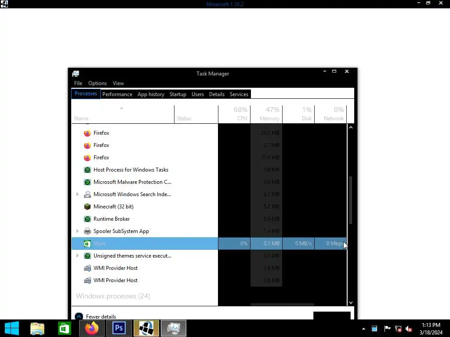Click Task Manager taskbar button

pos(173,328)
